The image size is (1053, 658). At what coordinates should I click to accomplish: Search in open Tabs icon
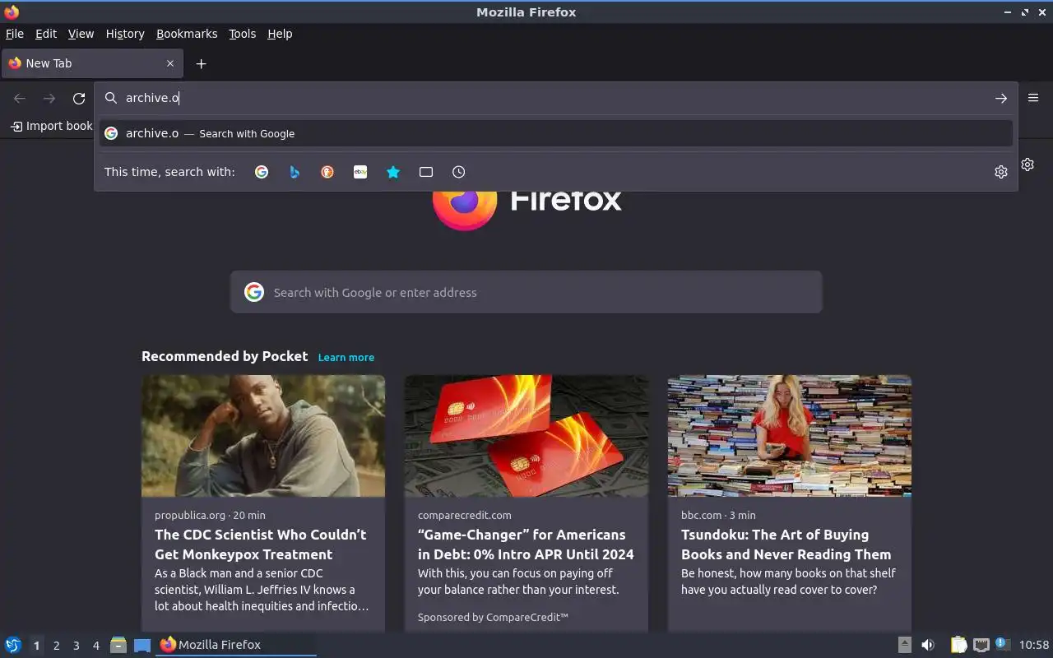pos(426,172)
